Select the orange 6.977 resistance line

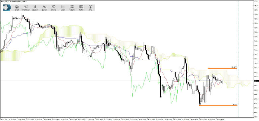click(222, 68)
